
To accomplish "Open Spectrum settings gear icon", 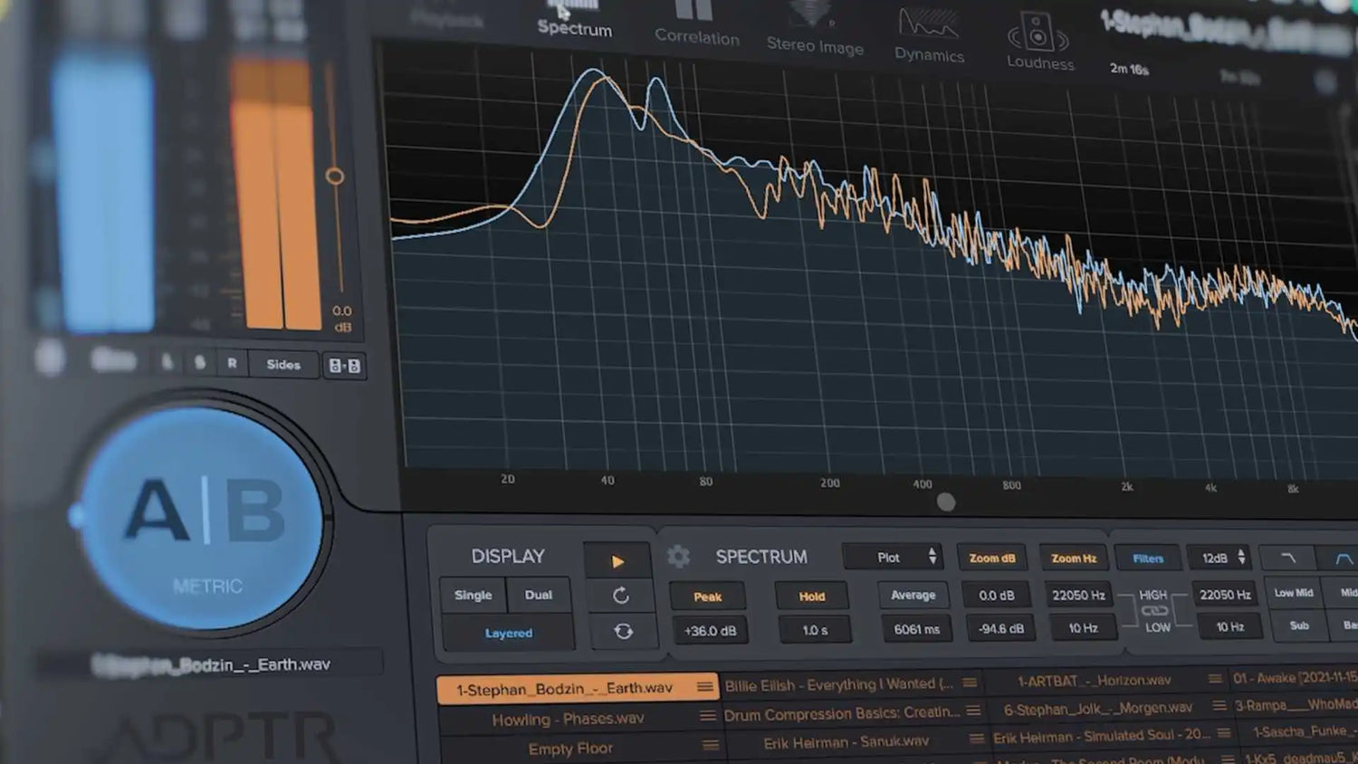I will tap(678, 556).
